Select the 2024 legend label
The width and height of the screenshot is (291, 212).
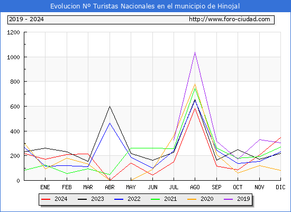pyautogui.click(x=61, y=199)
